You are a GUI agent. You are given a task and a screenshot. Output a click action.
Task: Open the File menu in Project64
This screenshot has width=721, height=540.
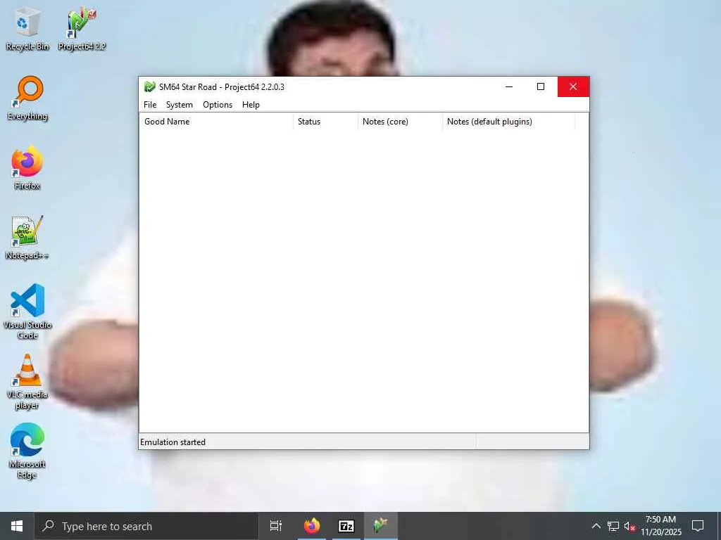tap(150, 105)
